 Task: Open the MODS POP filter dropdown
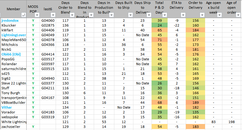tap(38, 15)
